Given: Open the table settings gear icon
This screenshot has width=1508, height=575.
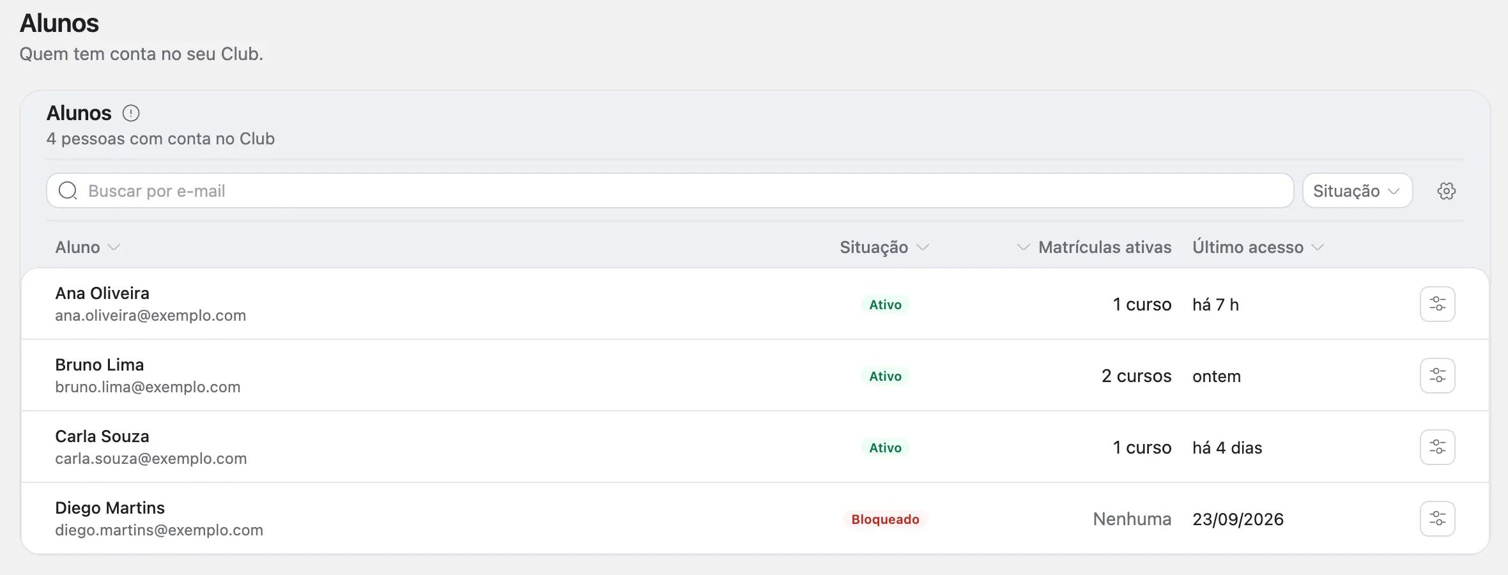Looking at the screenshot, I should 1447,191.
